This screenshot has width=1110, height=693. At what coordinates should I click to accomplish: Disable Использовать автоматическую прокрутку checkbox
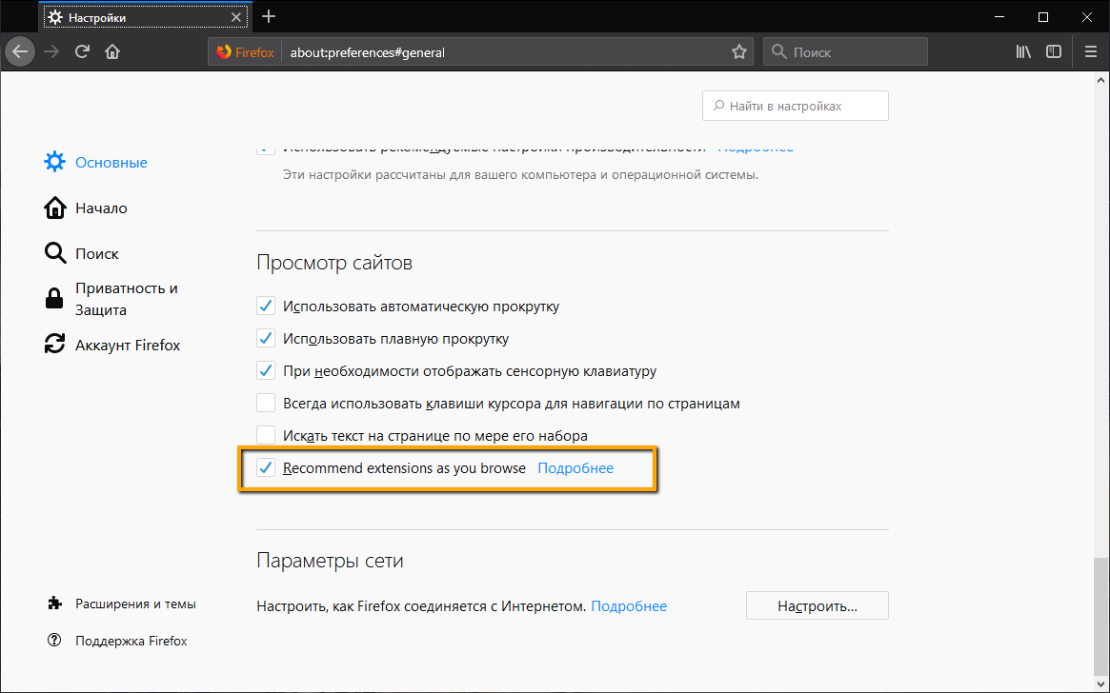(x=266, y=307)
